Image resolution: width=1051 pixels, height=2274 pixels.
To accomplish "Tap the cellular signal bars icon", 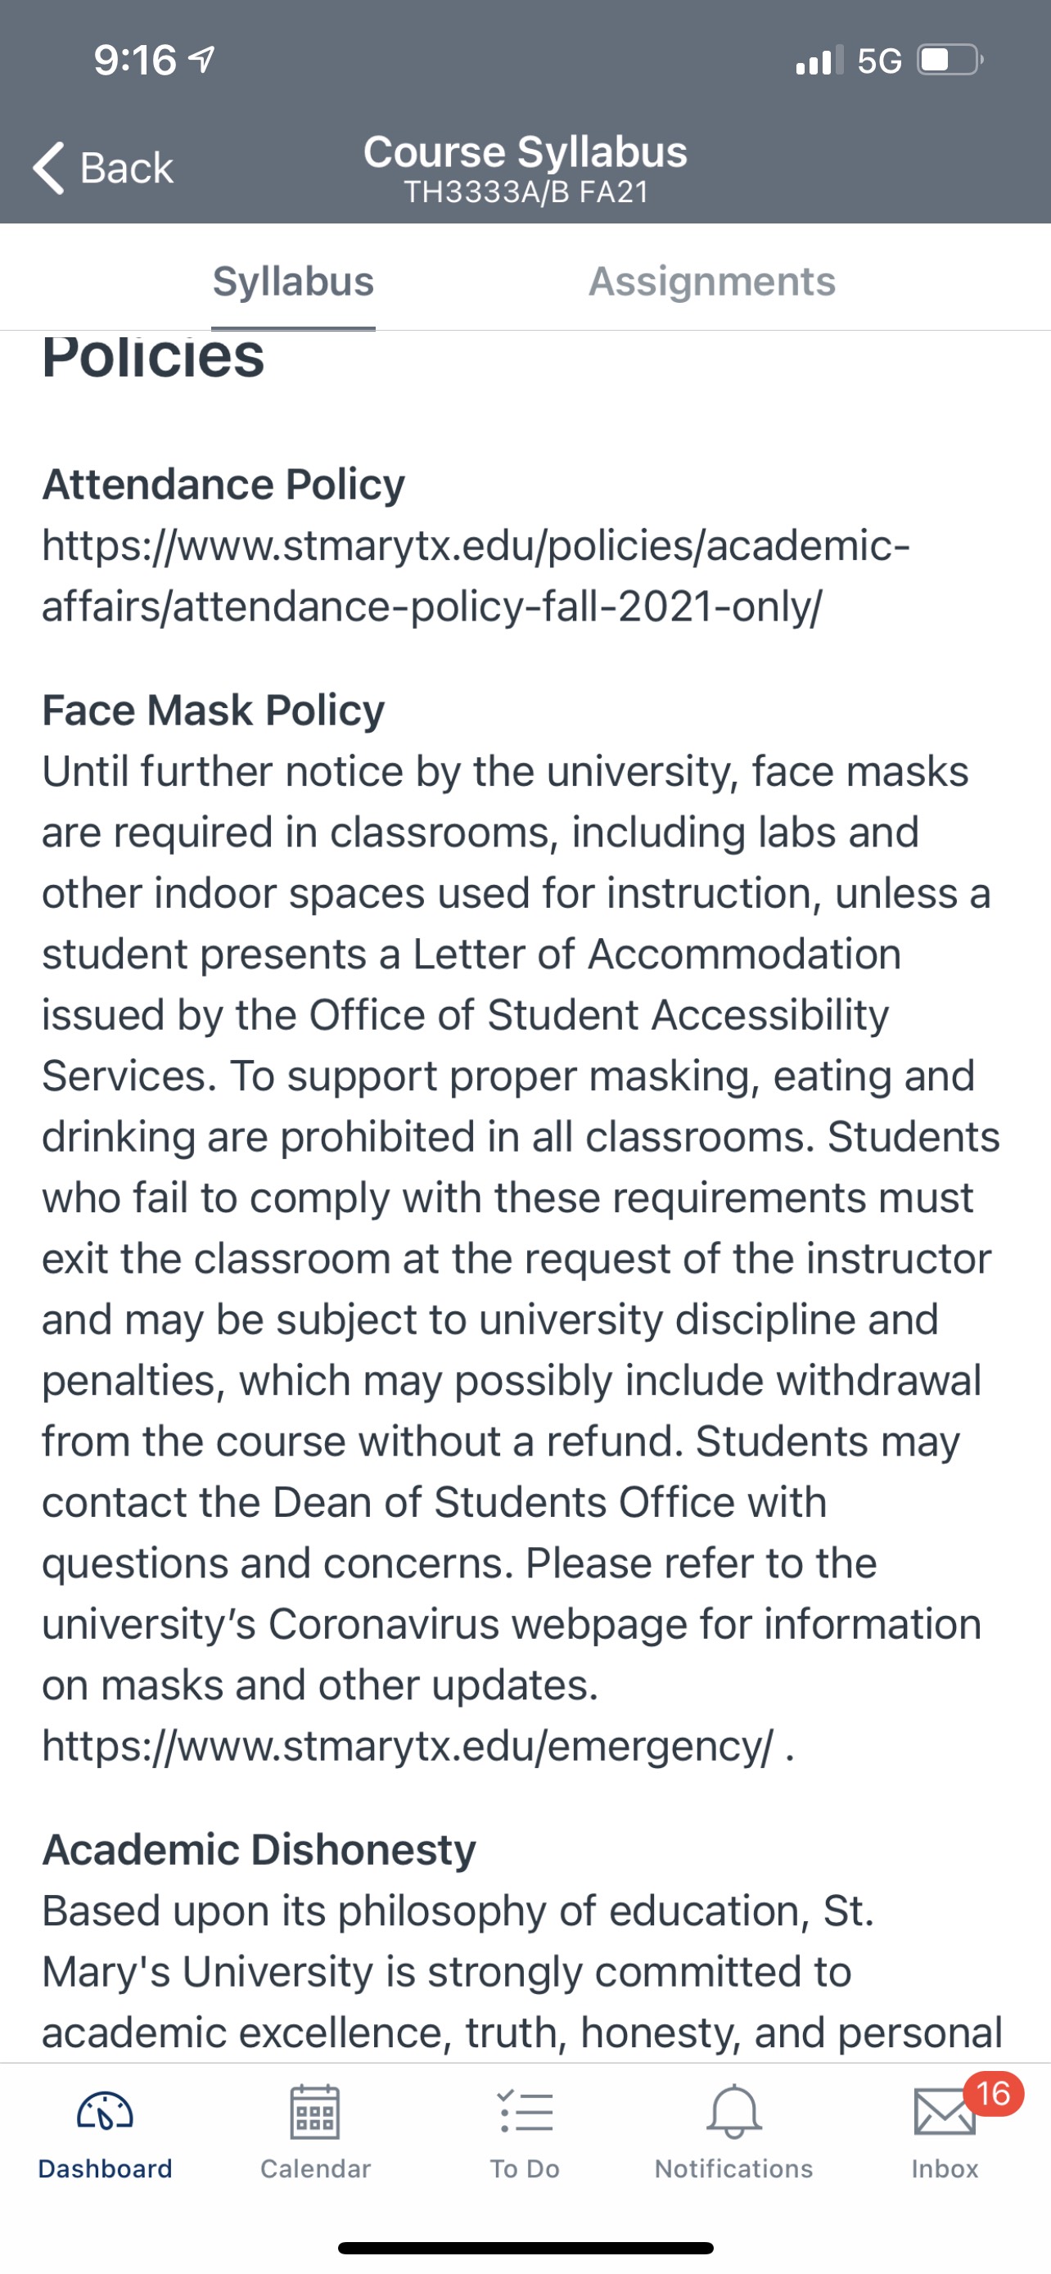I will pos(819,60).
